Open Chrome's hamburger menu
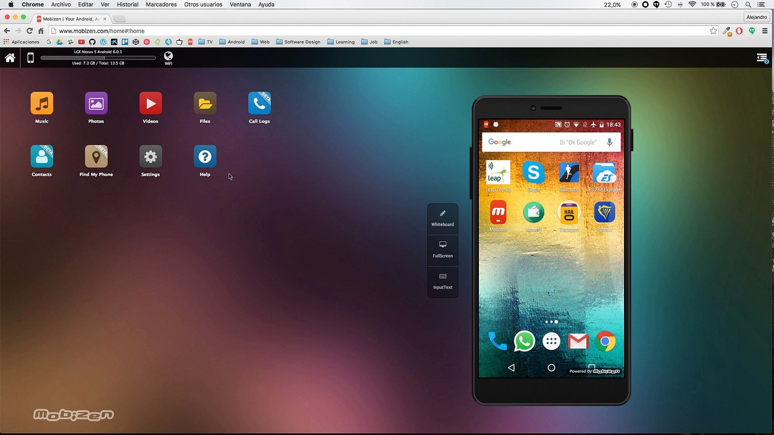774x435 pixels. 765,31
